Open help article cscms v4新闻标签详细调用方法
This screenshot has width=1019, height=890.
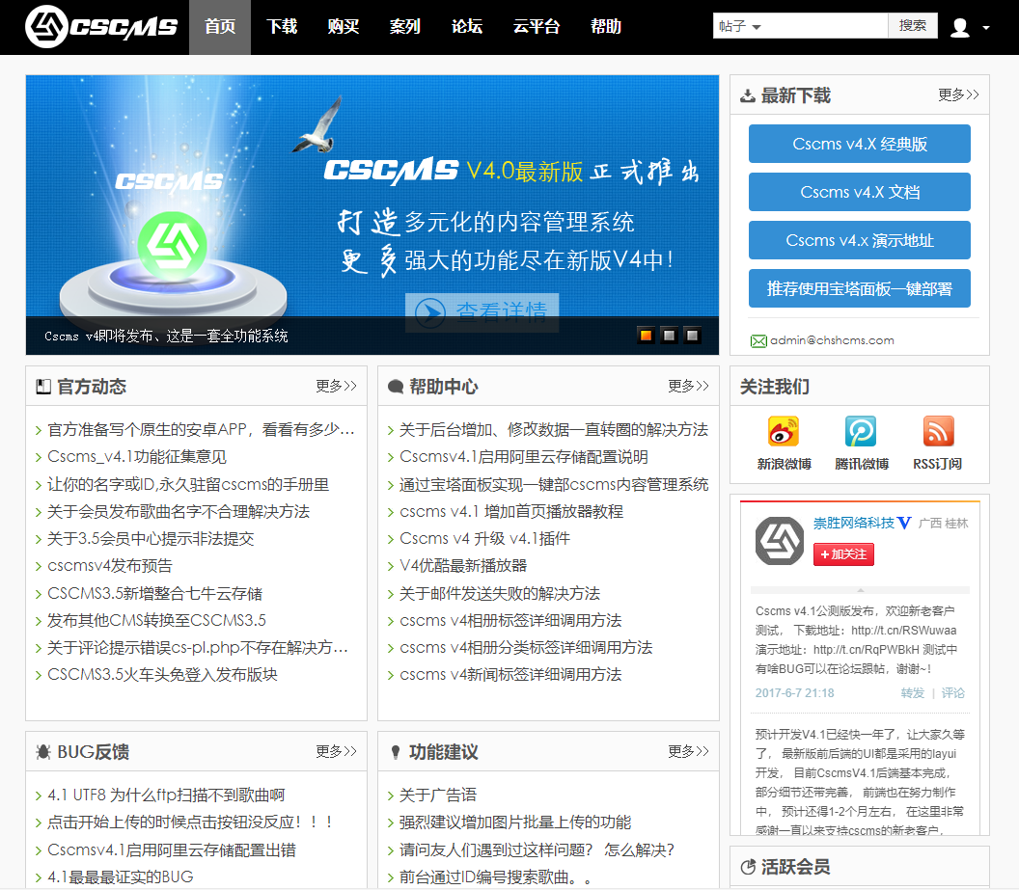tap(510, 674)
